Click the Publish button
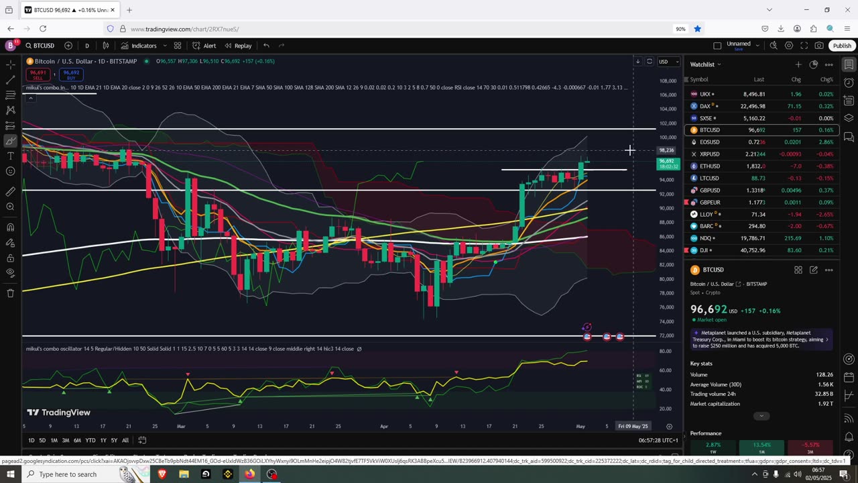858x483 pixels. [x=842, y=46]
